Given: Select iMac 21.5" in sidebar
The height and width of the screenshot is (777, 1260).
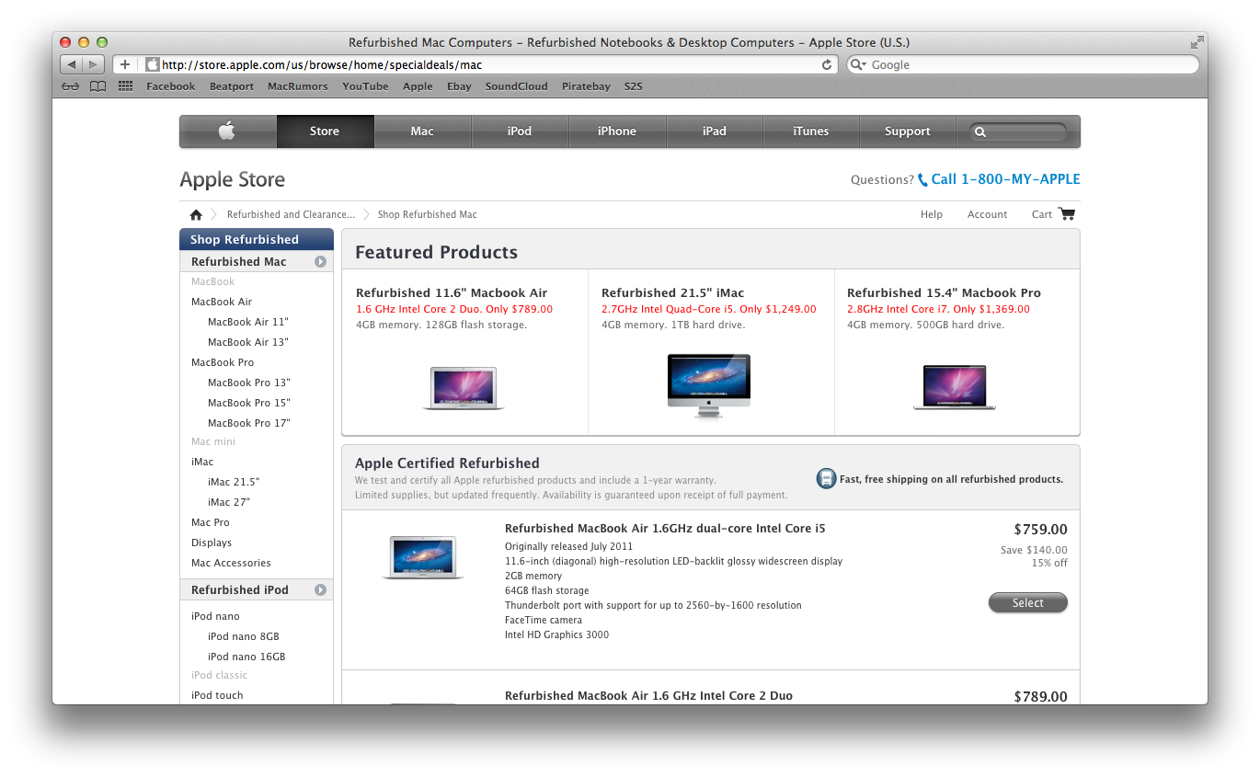Looking at the screenshot, I should point(234,482).
